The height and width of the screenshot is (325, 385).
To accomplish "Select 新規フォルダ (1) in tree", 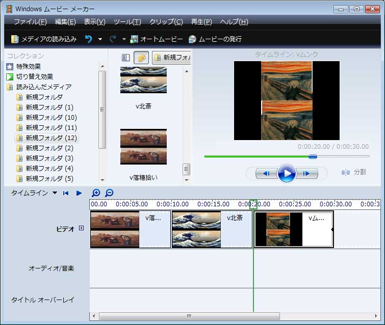I will click(x=45, y=107).
